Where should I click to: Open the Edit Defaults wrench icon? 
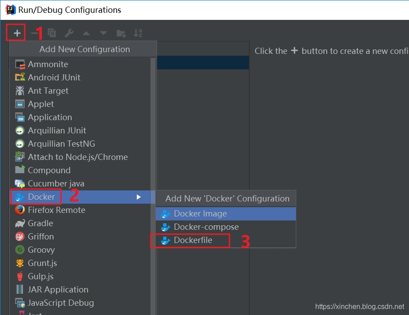coord(69,33)
